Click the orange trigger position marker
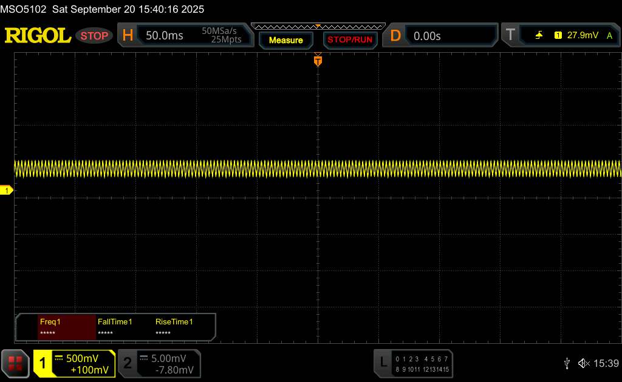This screenshot has width=622, height=382. point(318,60)
